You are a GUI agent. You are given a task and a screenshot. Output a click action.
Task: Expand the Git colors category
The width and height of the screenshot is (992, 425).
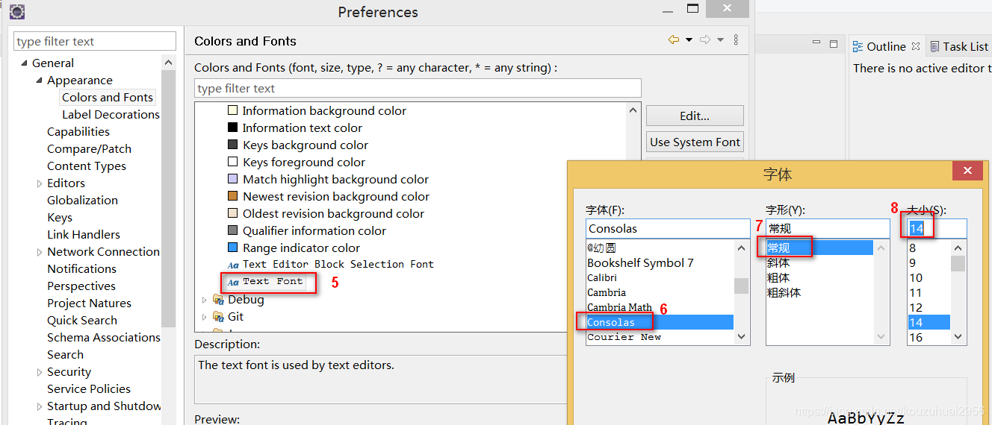(204, 317)
